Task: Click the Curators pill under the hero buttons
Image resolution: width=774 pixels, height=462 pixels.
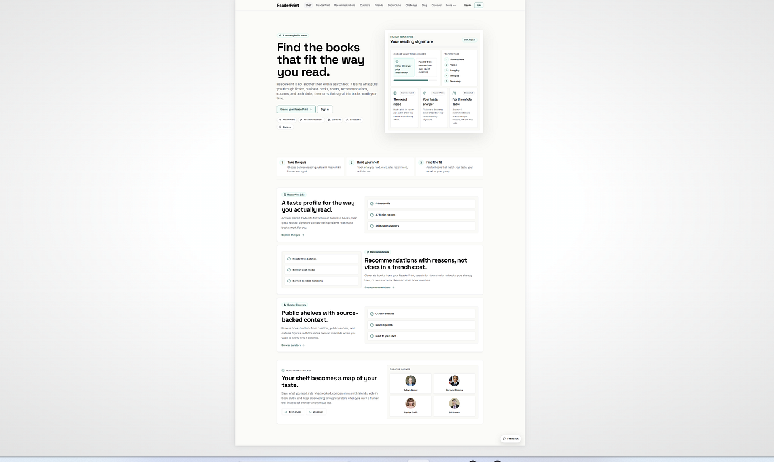Action: click(x=334, y=119)
